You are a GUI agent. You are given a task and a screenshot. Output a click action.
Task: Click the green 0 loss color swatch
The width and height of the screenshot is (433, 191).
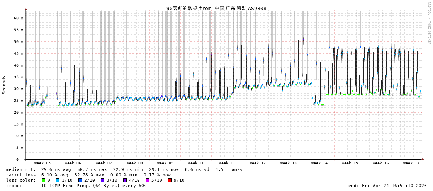point(44,180)
